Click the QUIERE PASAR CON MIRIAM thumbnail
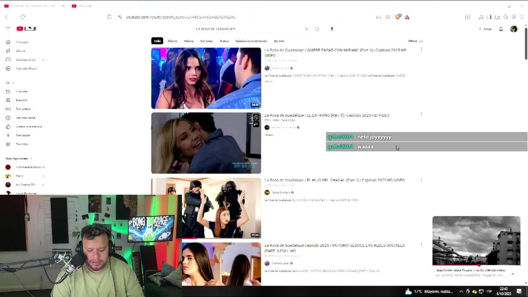Screen dimensions: 528x297 pyautogui.click(x=206, y=78)
